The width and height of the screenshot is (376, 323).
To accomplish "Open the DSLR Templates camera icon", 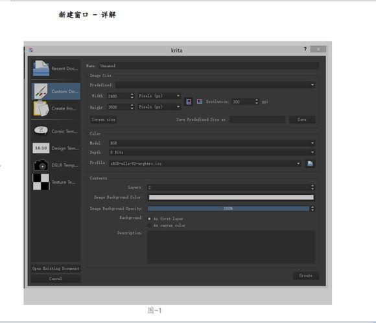I will point(41,165).
